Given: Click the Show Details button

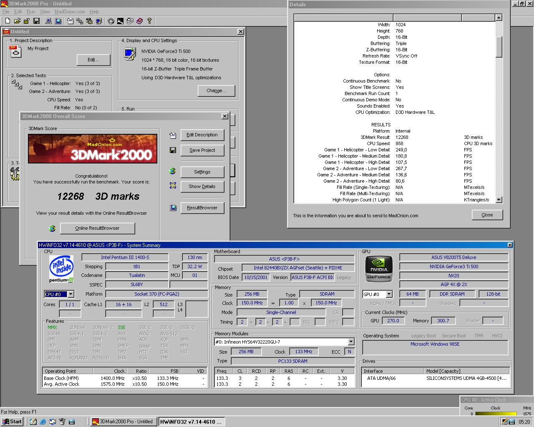Looking at the screenshot, I should coord(202,186).
